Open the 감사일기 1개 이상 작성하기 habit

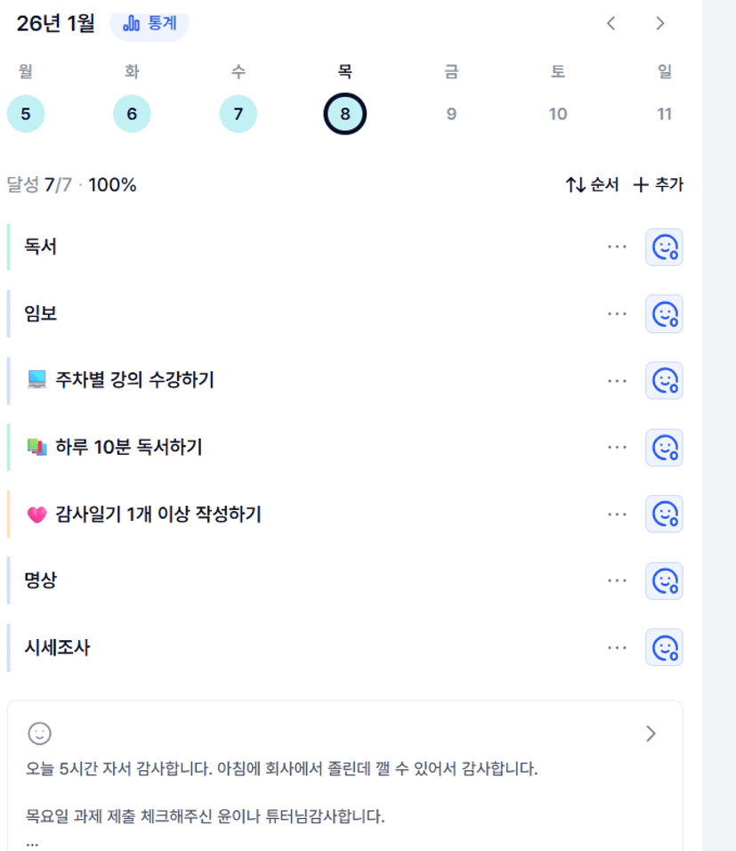[158, 514]
